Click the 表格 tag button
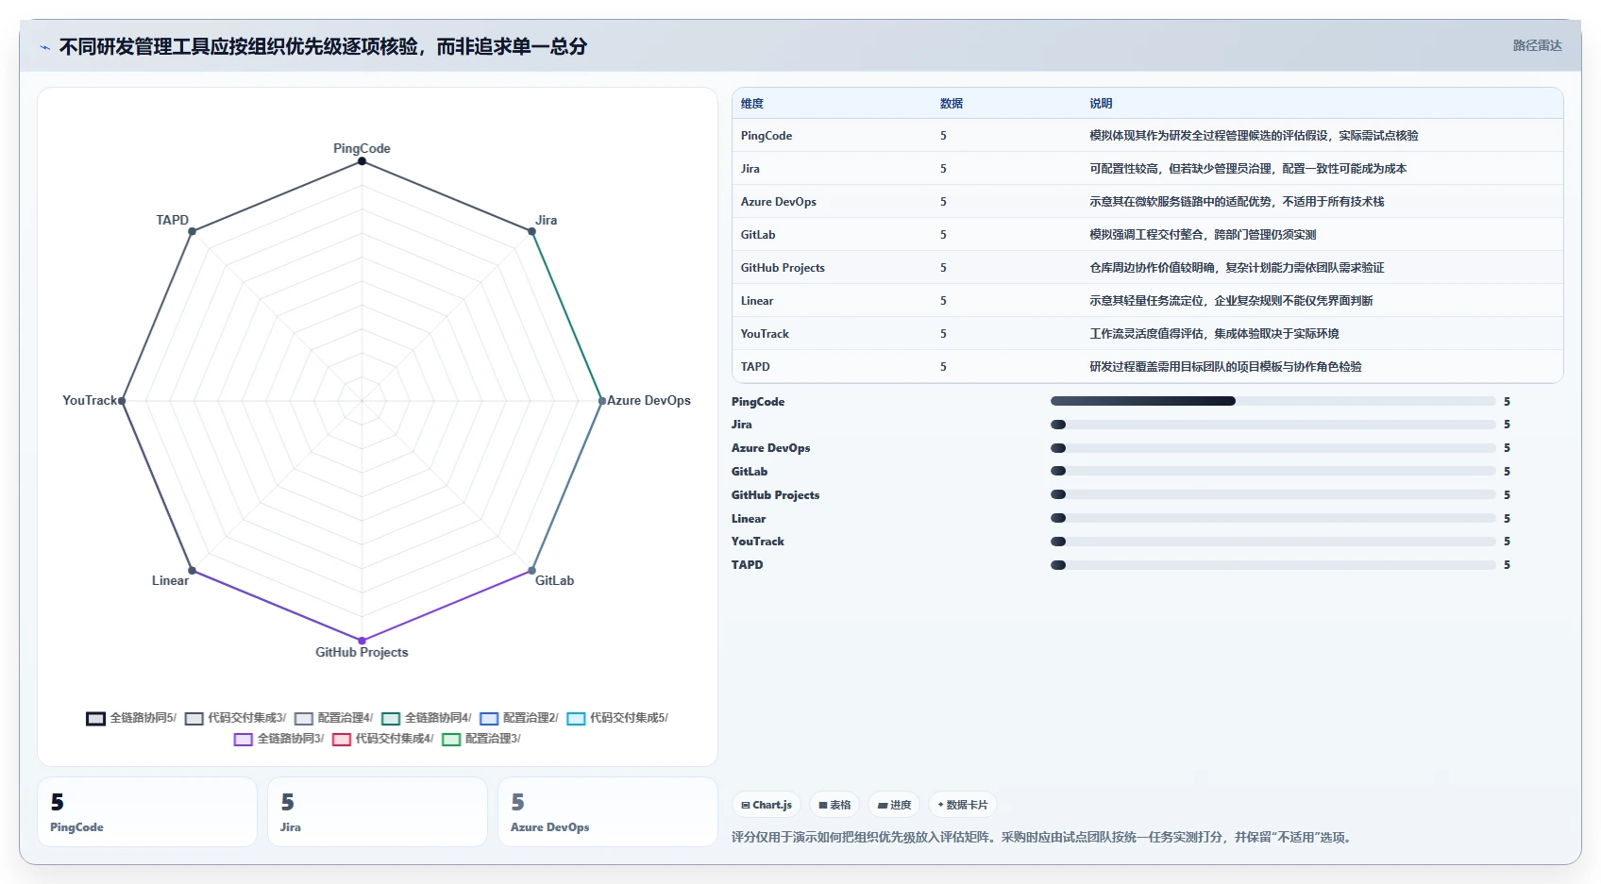 (x=834, y=805)
